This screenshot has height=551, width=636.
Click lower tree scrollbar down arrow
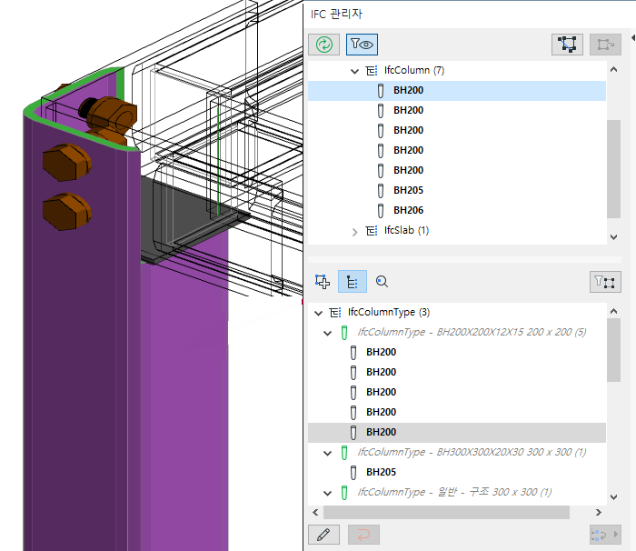[613, 497]
